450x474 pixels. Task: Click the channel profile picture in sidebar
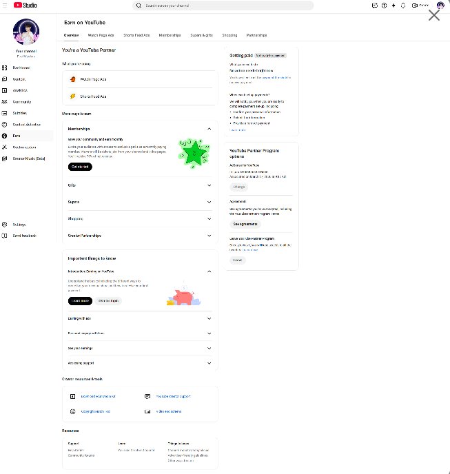tap(26, 32)
